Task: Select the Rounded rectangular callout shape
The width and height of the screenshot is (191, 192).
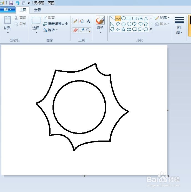Action: point(135,29)
